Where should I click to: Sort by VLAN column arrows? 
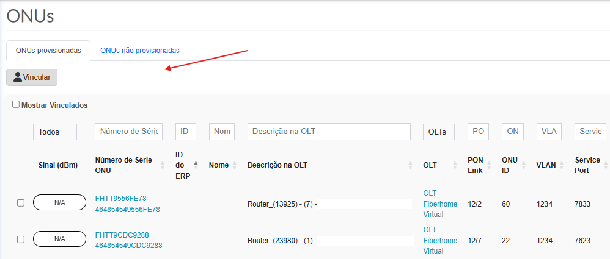[560, 165]
